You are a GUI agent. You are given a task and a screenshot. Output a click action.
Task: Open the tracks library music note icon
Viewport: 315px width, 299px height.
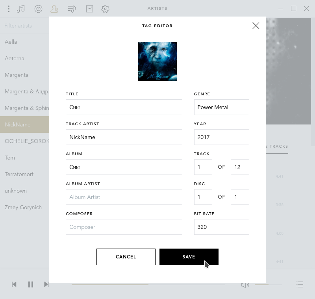21,9
